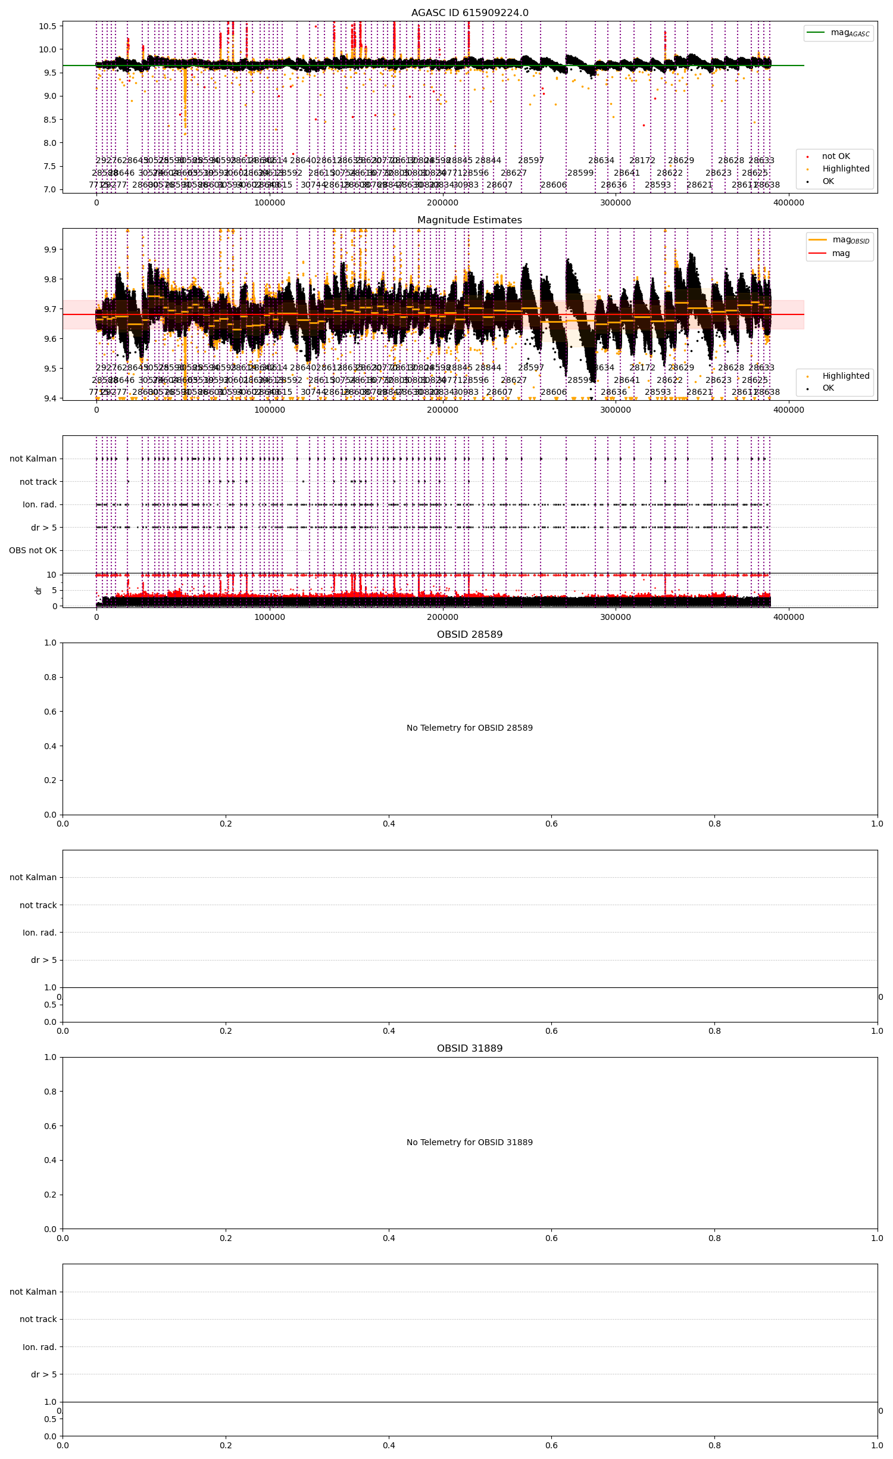Click OBSID label '28634' in the AGASC ID plot

(x=601, y=161)
